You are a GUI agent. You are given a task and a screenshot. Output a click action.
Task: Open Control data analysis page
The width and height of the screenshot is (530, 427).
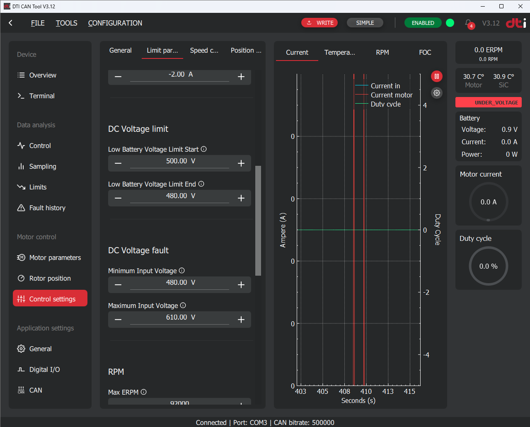pos(50,146)
